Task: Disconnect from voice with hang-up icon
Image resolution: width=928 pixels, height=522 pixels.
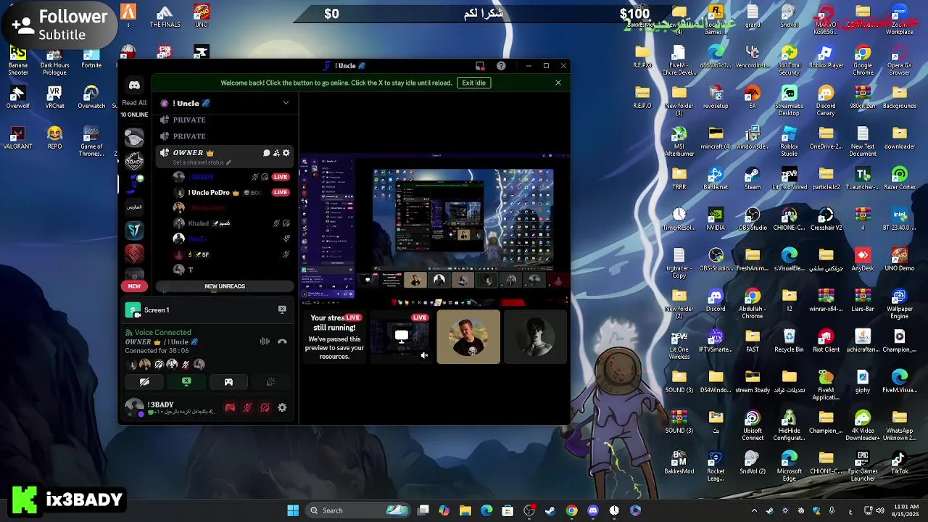Action: [x=282, y=341]
